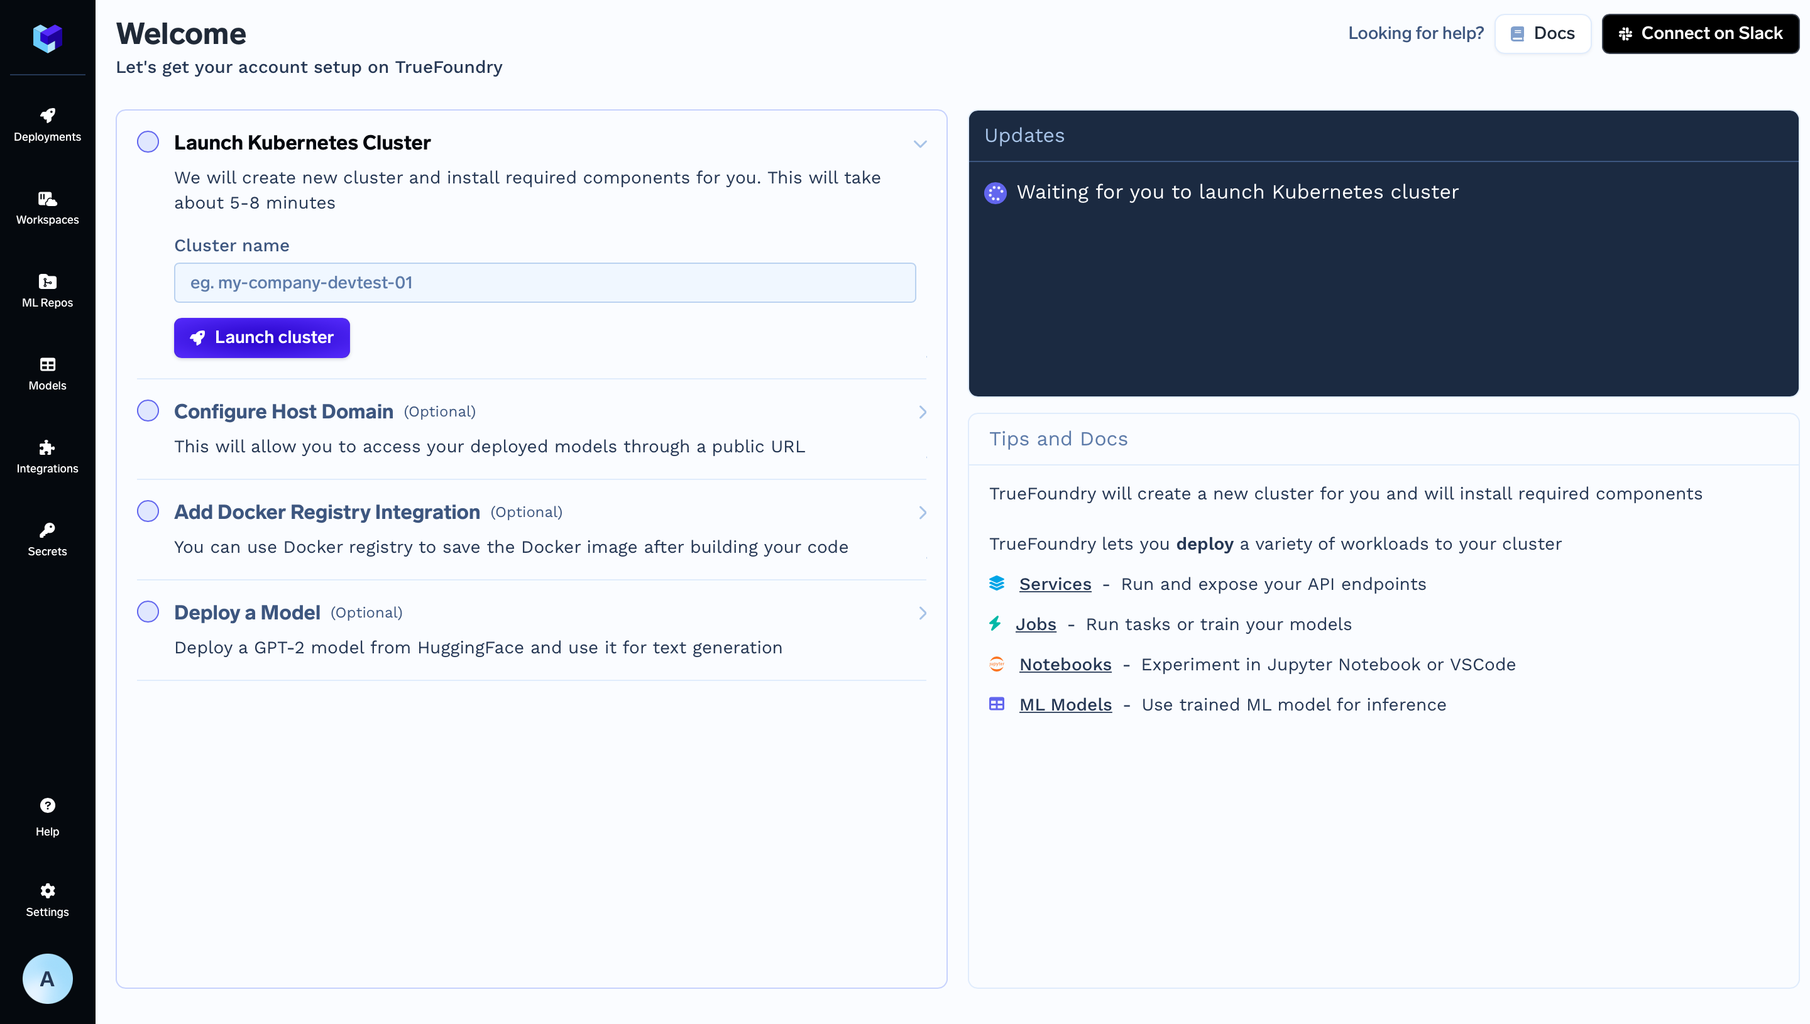The height and width of the screenshot is (1024, 1810).
Task: Open the Notebooks documentation link
Action: click(1065, 665)
